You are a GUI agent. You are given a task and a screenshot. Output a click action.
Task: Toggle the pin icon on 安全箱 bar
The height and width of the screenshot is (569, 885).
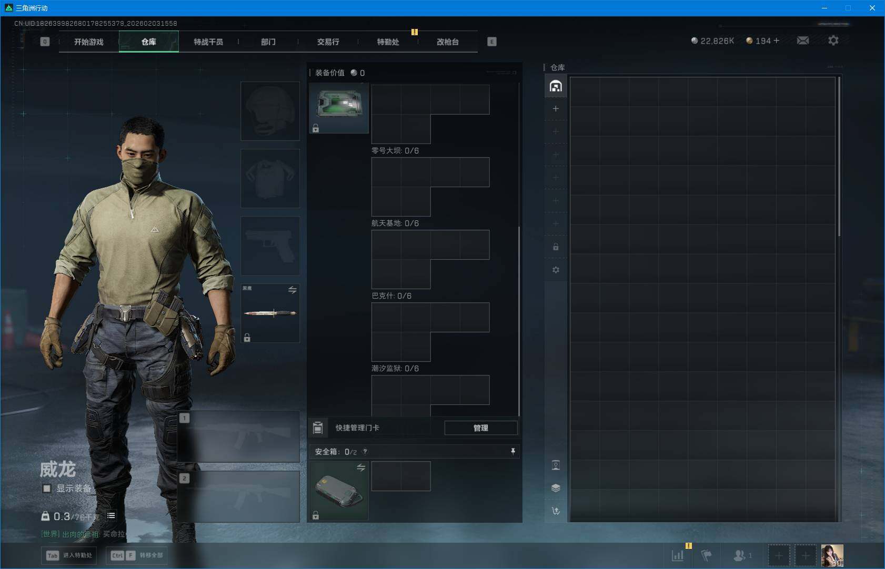(x=512, y=452)
